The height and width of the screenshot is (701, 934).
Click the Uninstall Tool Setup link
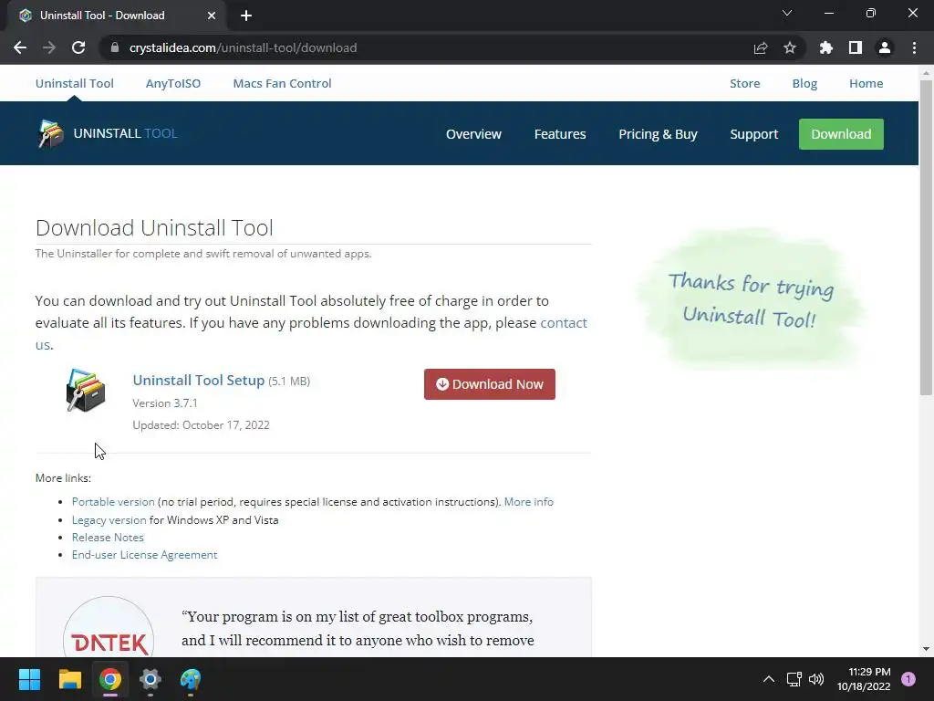198,381
